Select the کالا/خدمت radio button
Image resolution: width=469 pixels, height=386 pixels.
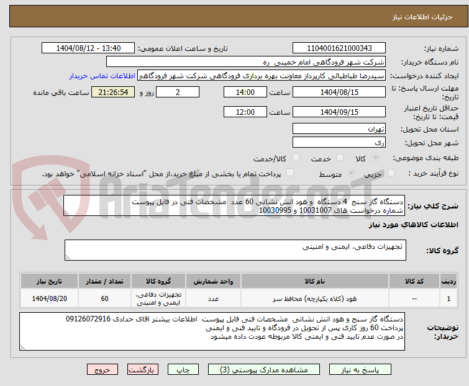click(x=296, y=158)
